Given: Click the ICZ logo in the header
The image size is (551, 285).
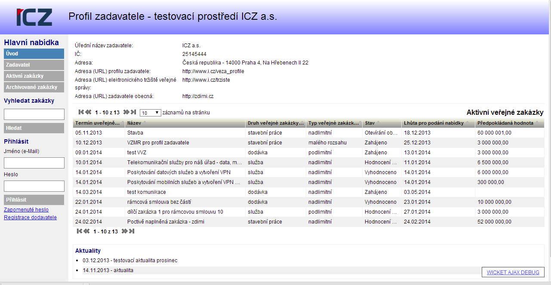Looking at the screenshot, I should pos(34,17).
